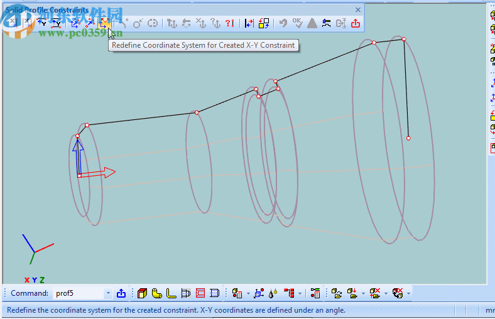Image resolution: width=495 pixels, height=319 pixels.
Task: Click the green-red list properties icon
Action: pyautogui.click(x=315, y=293)
